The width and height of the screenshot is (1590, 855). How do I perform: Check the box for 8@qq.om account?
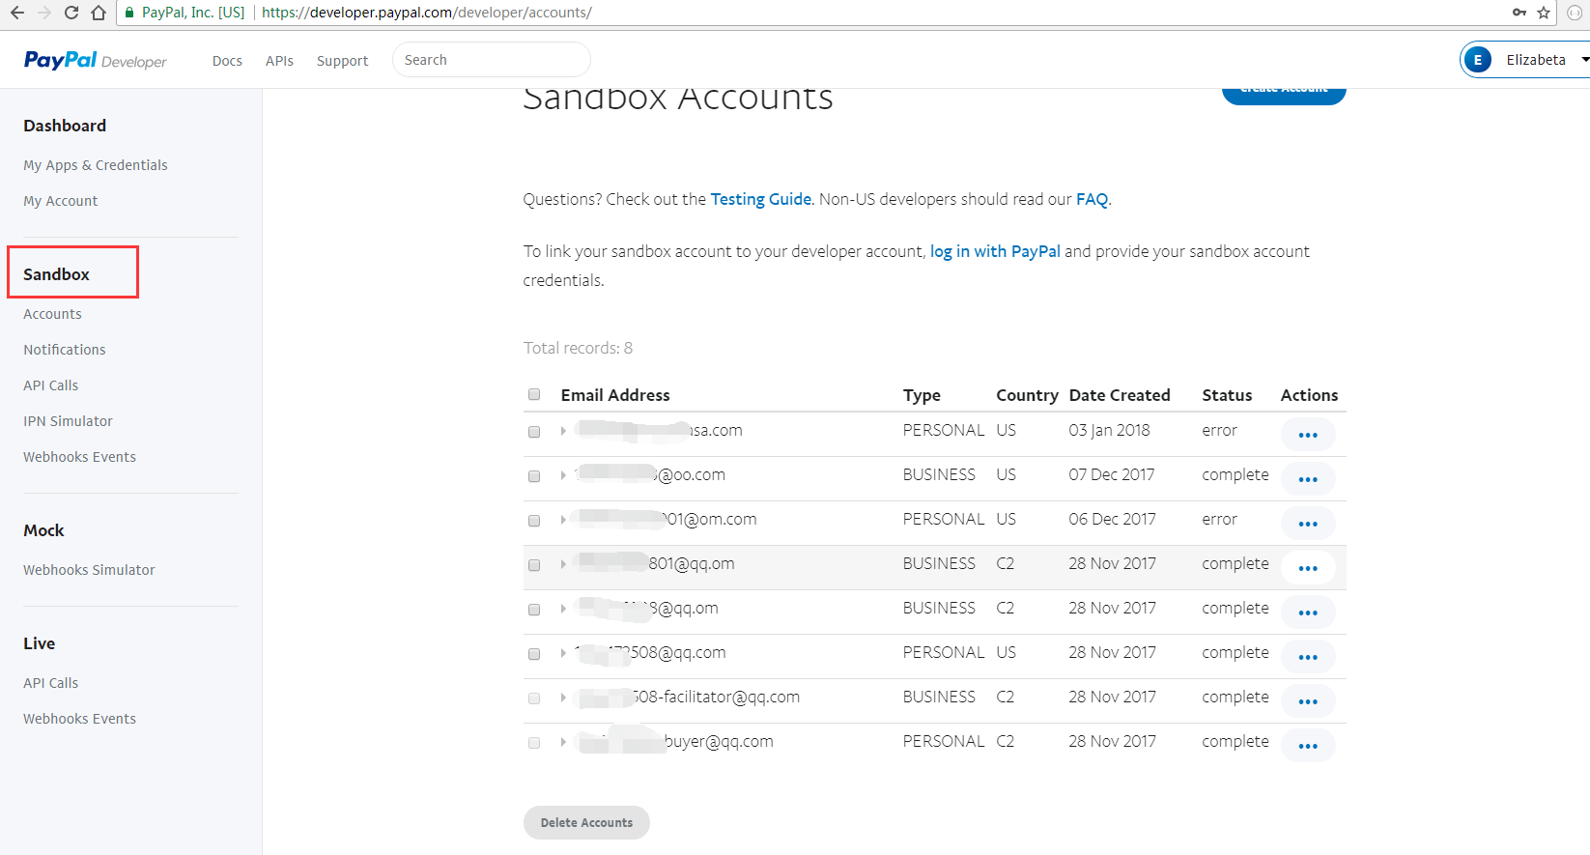pyautogui.click(x=534, y=610)
